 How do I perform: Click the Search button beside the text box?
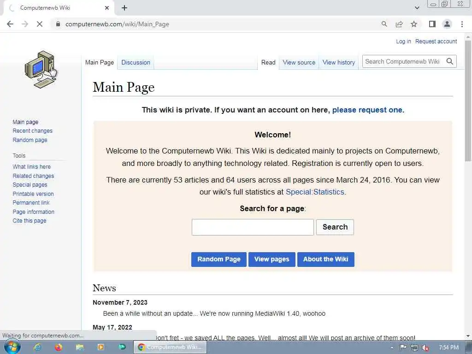click(335, 227)
